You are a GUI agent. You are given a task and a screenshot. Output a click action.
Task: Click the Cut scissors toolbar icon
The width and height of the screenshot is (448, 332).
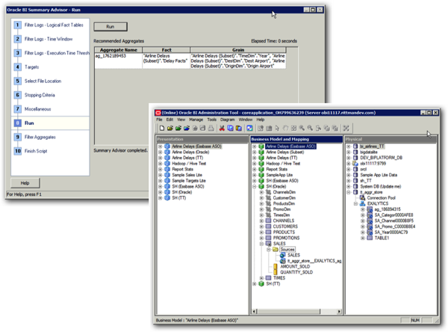(222, 128)
